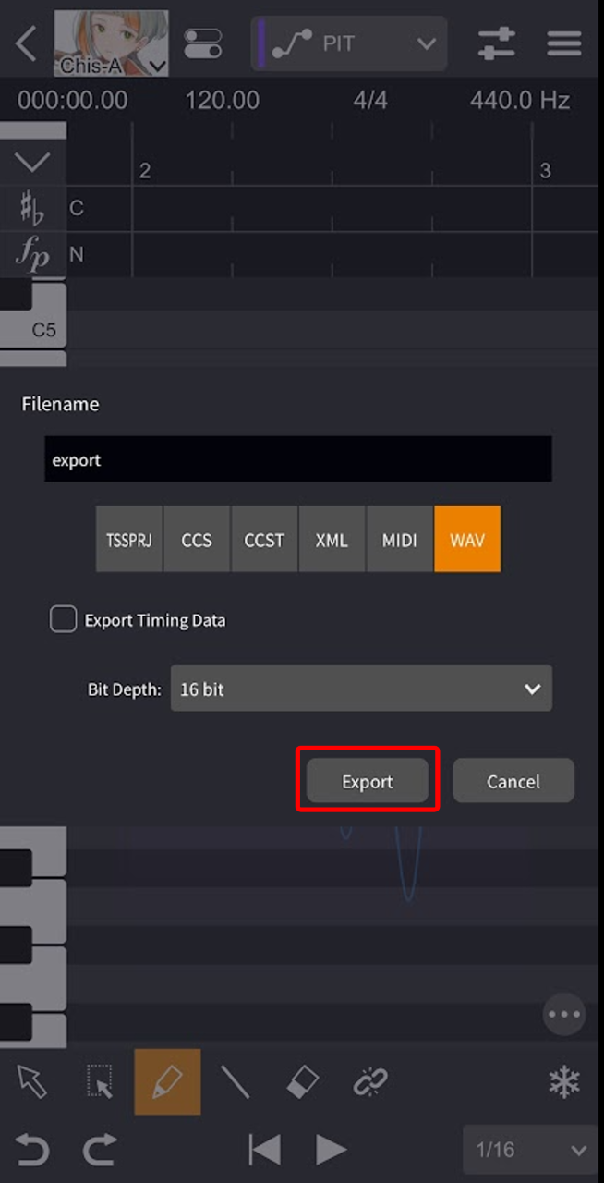Toggle the switch icon beside Chis-A

203,43
